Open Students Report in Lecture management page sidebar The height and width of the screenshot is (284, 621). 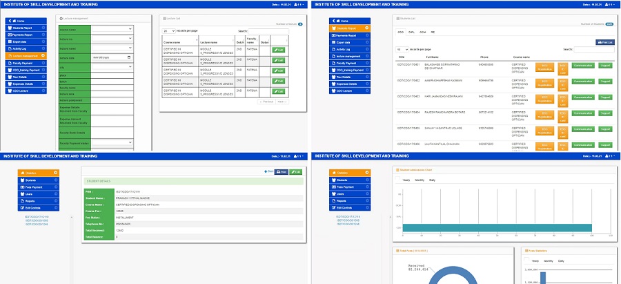[x=26, y=28]
